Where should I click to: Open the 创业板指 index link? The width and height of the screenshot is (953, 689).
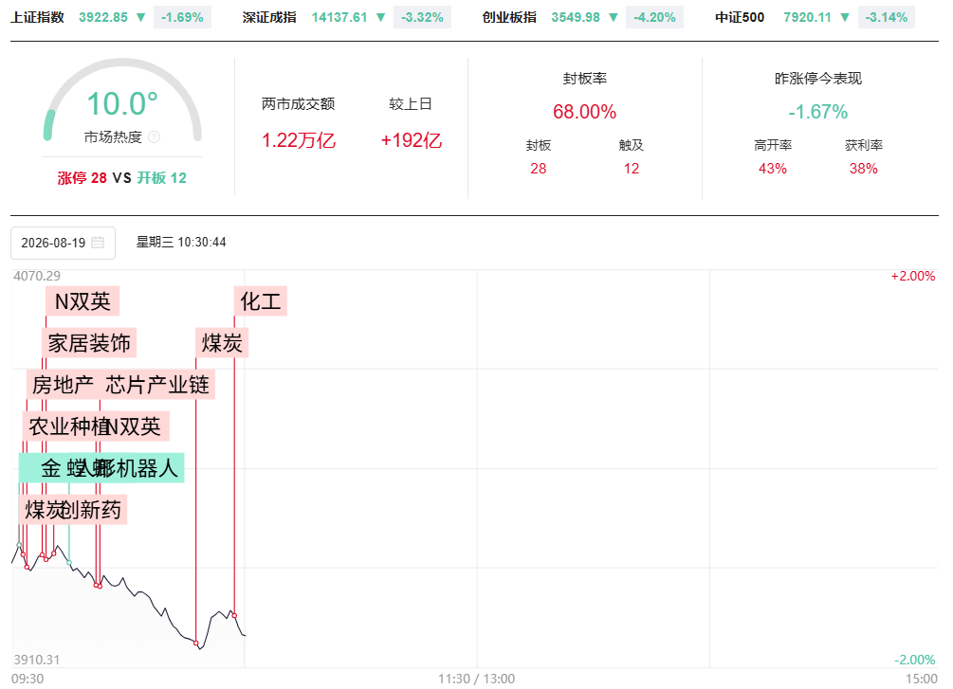(x=509, y=18)
